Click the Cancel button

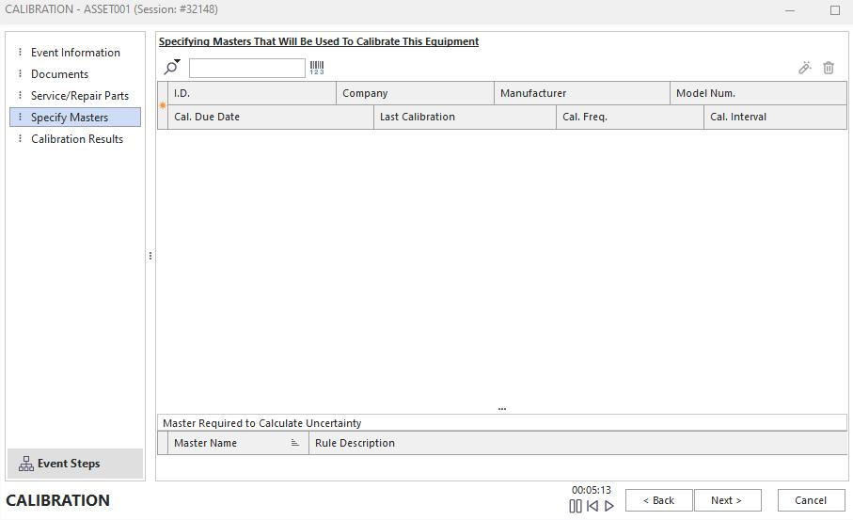pos(811,500)
